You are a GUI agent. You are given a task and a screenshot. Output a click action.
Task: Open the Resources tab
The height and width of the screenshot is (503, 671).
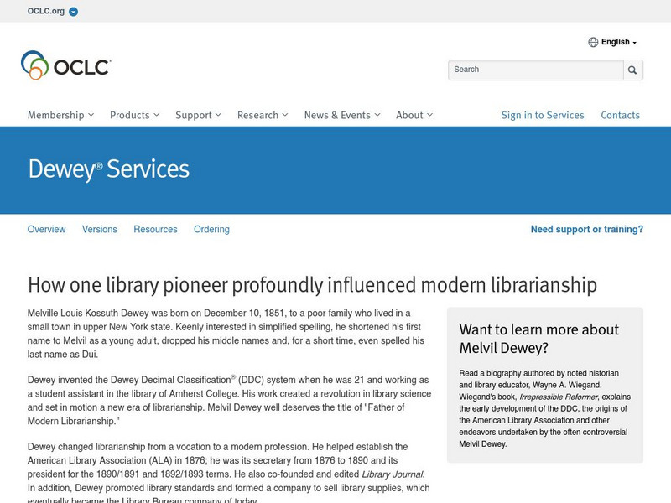pyautogui.click(x=155, y=229)
